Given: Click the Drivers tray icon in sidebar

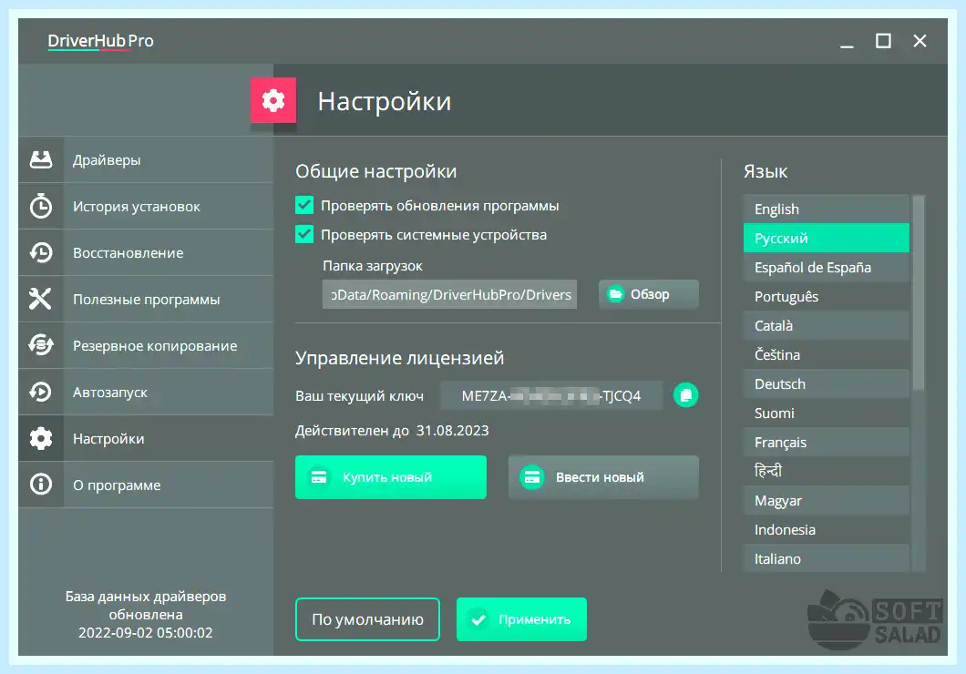Looking at the screenshot, I should (41, 159).
